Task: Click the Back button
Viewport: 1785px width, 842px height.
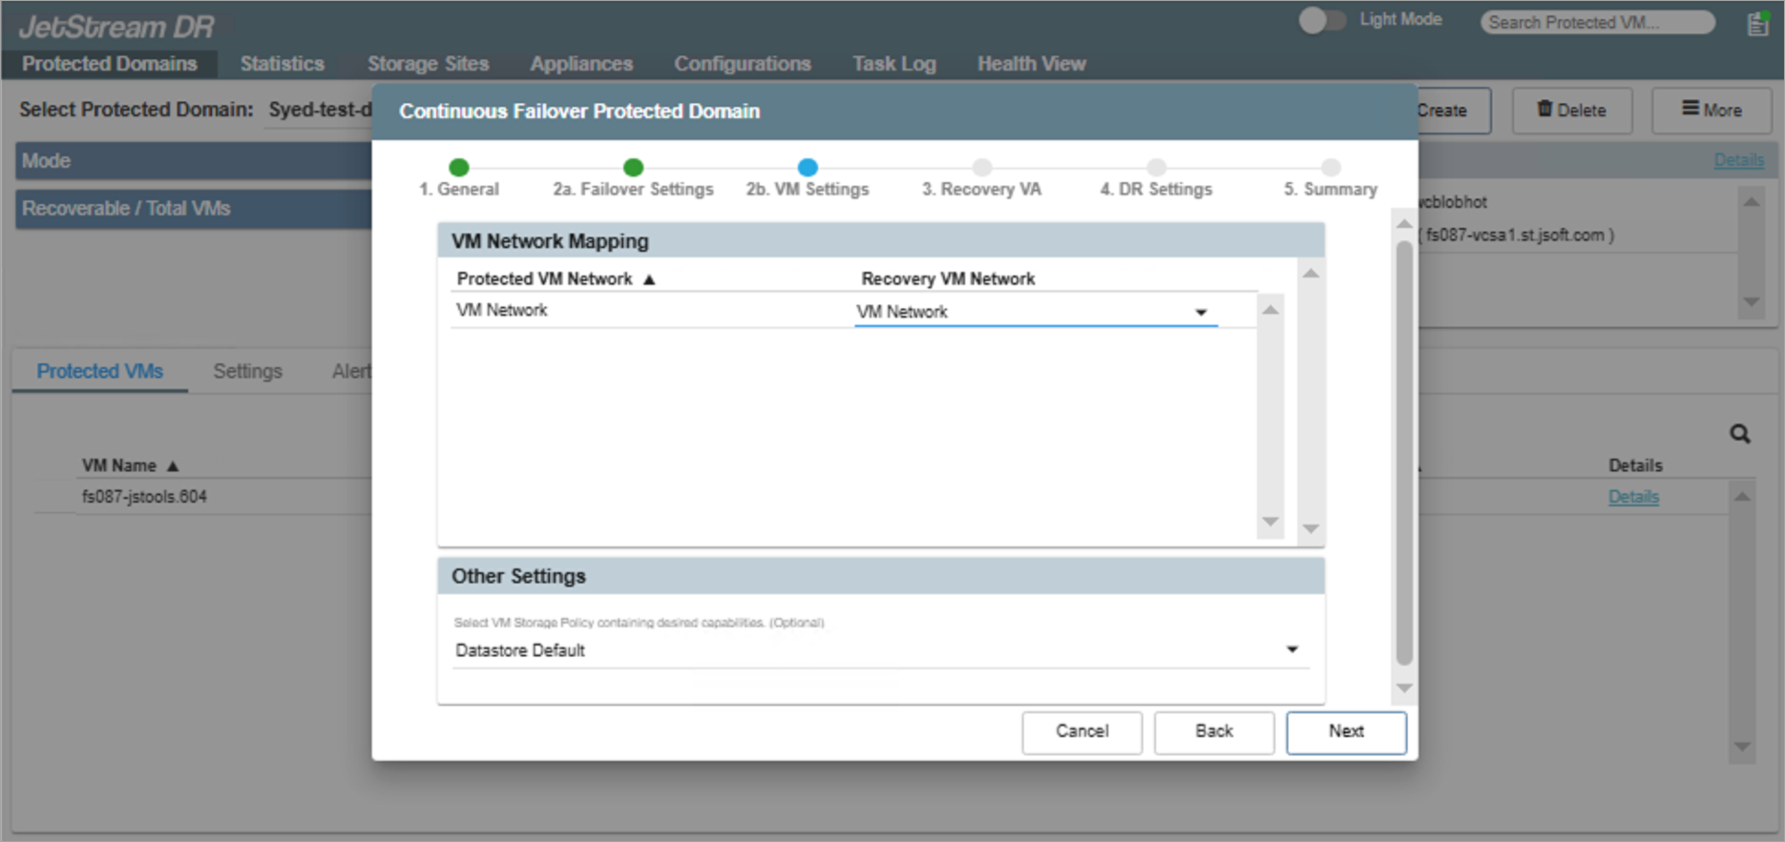Action: pos(1213,731)
